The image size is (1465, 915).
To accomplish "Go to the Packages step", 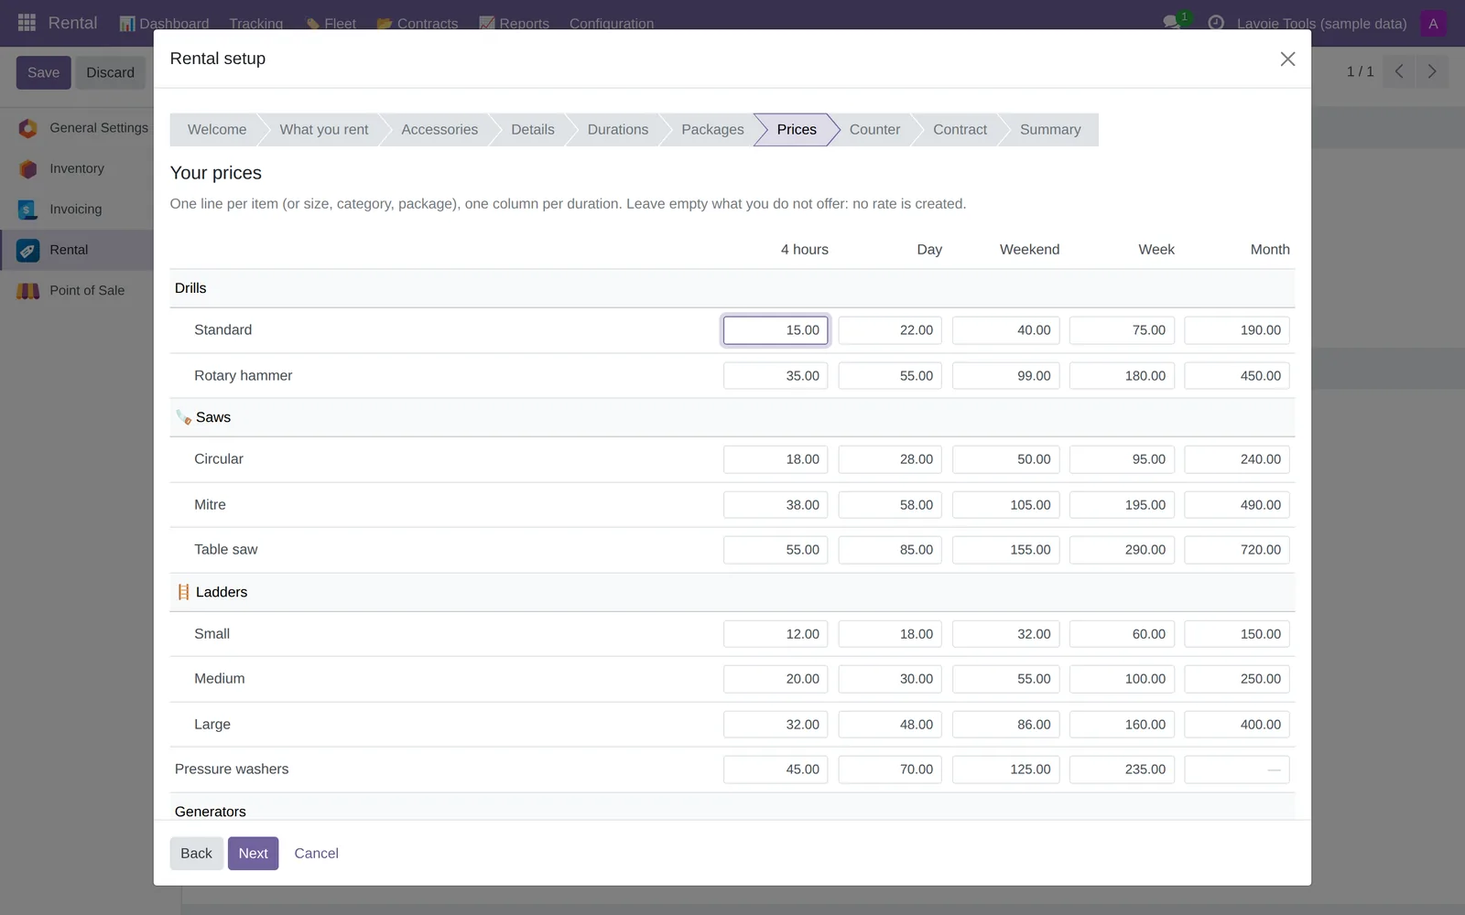I will [x=712, y=130].
